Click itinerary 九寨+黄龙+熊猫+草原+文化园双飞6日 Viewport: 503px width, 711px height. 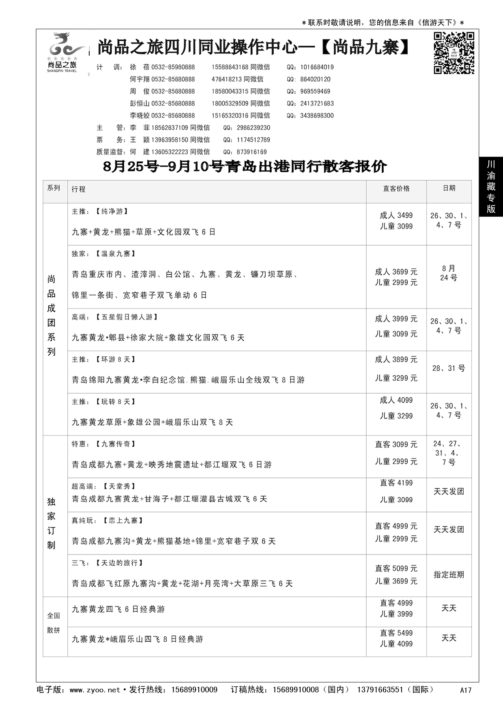coord(144,232)
